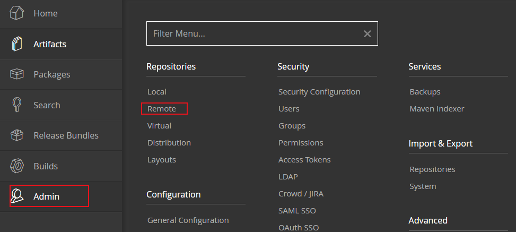Click the Admin user icon
Image resolution: width=516 pixels, height=232 pixels.
(x=17, y=196)
